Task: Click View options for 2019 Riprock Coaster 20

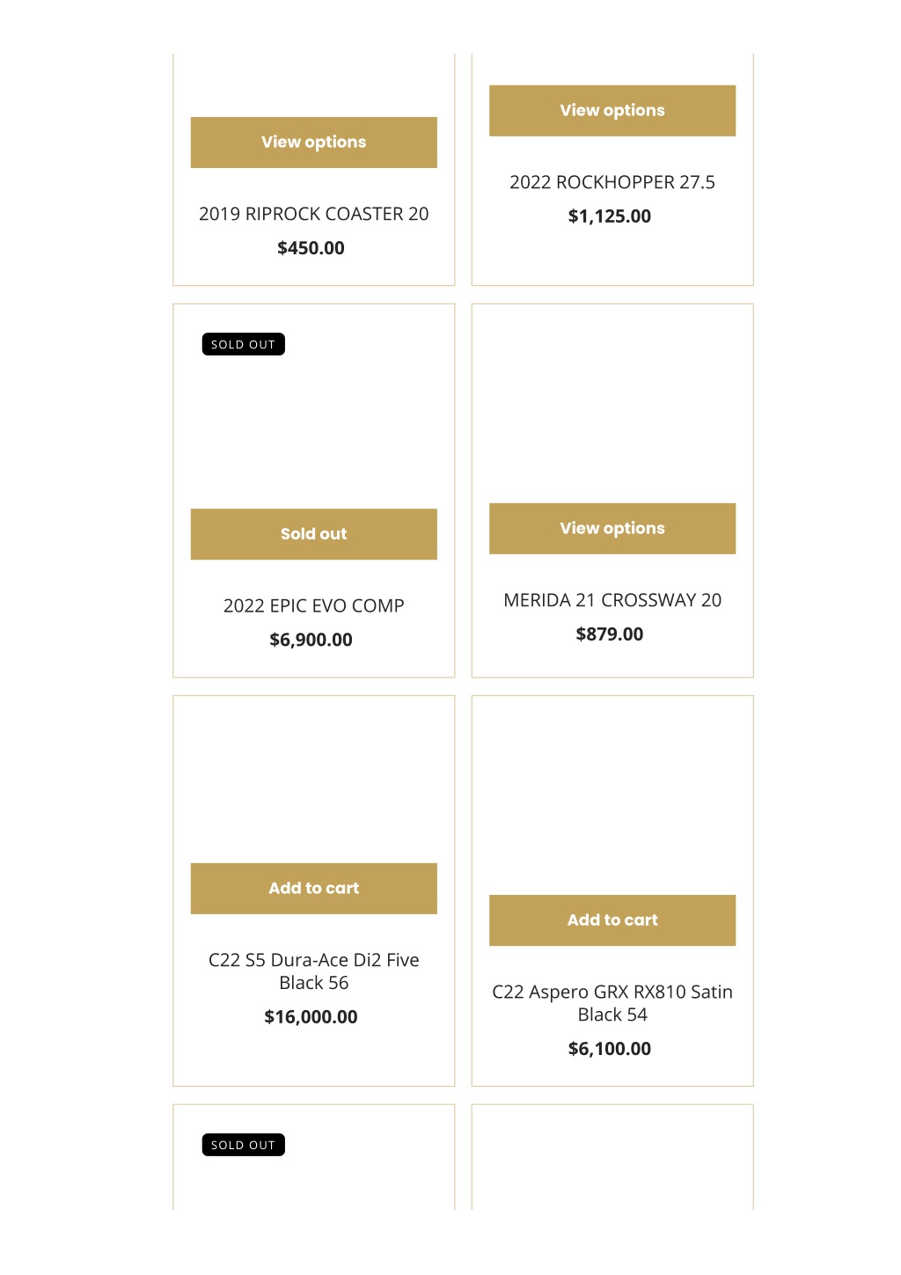Action: pyautogui.click(x=313, y=143)
